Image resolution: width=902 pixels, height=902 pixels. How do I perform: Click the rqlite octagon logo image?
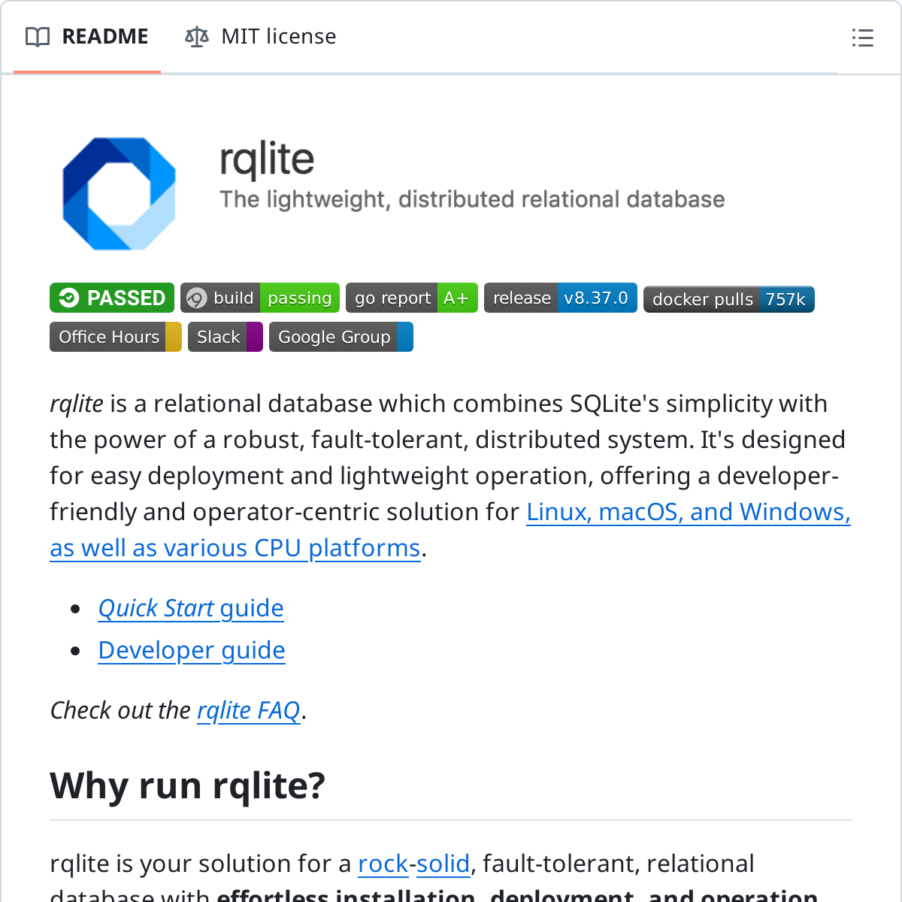point(119,194)
